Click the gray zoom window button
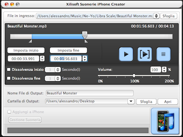 point(18,4)
